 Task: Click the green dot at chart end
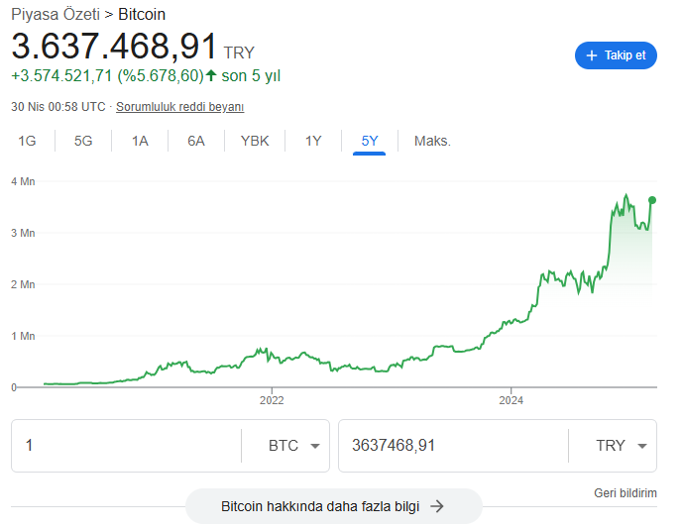[652, 200]
